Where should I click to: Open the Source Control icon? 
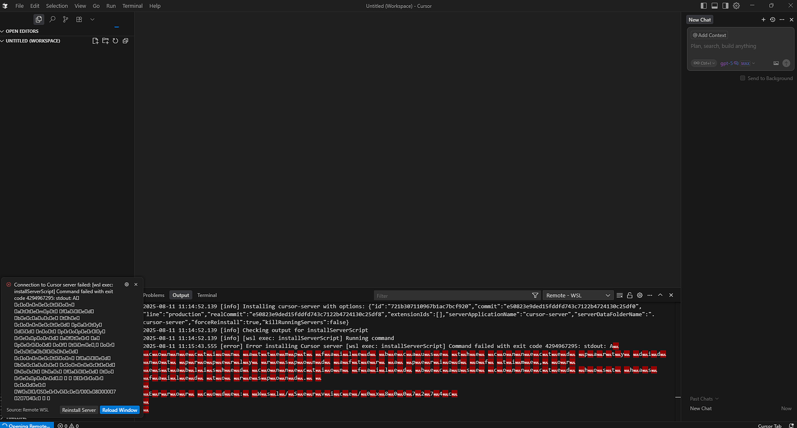pos(65,19)
